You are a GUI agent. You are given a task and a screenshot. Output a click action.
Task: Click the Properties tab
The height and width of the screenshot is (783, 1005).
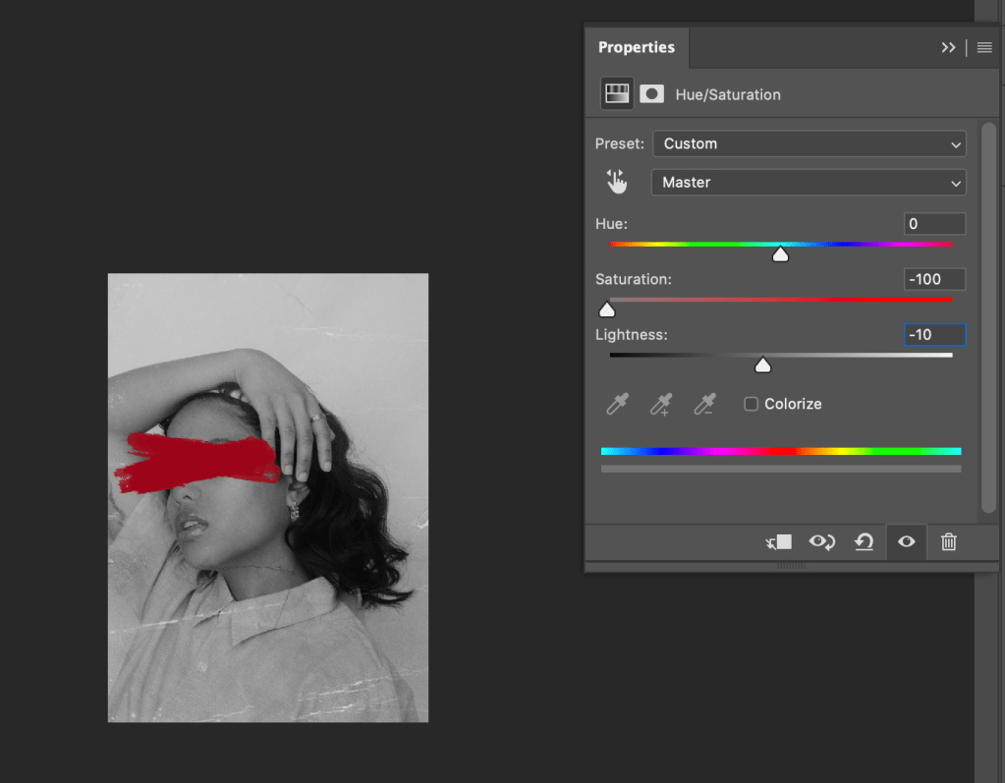(637, 47)
